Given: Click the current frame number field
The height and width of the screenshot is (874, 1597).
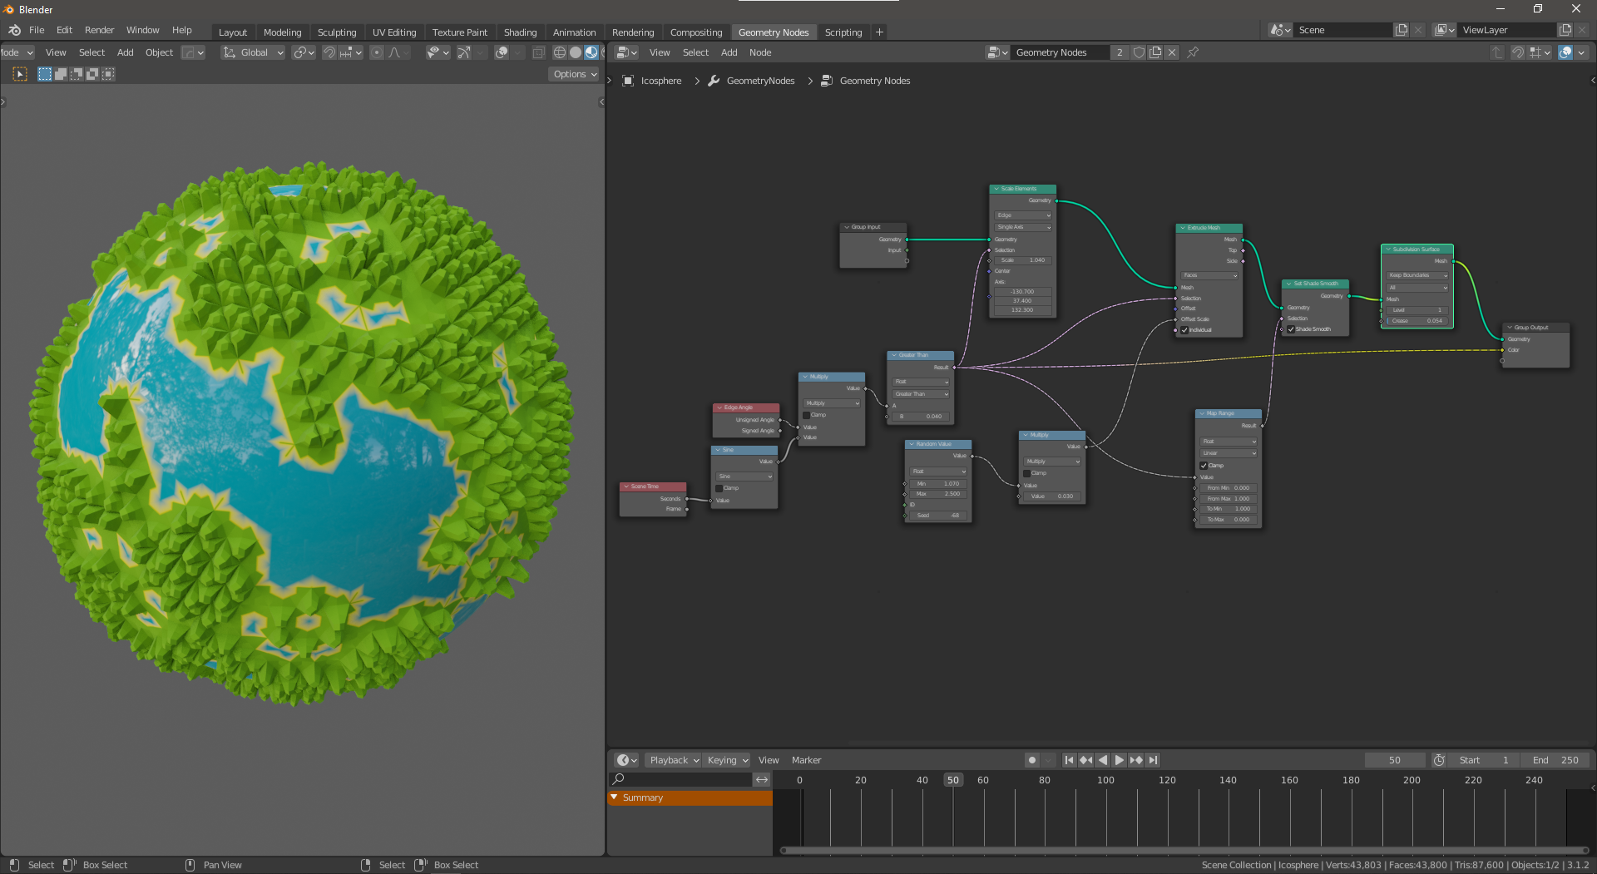Looking at the screenshot, I should pyautogui.click(x=1394, y=760).
